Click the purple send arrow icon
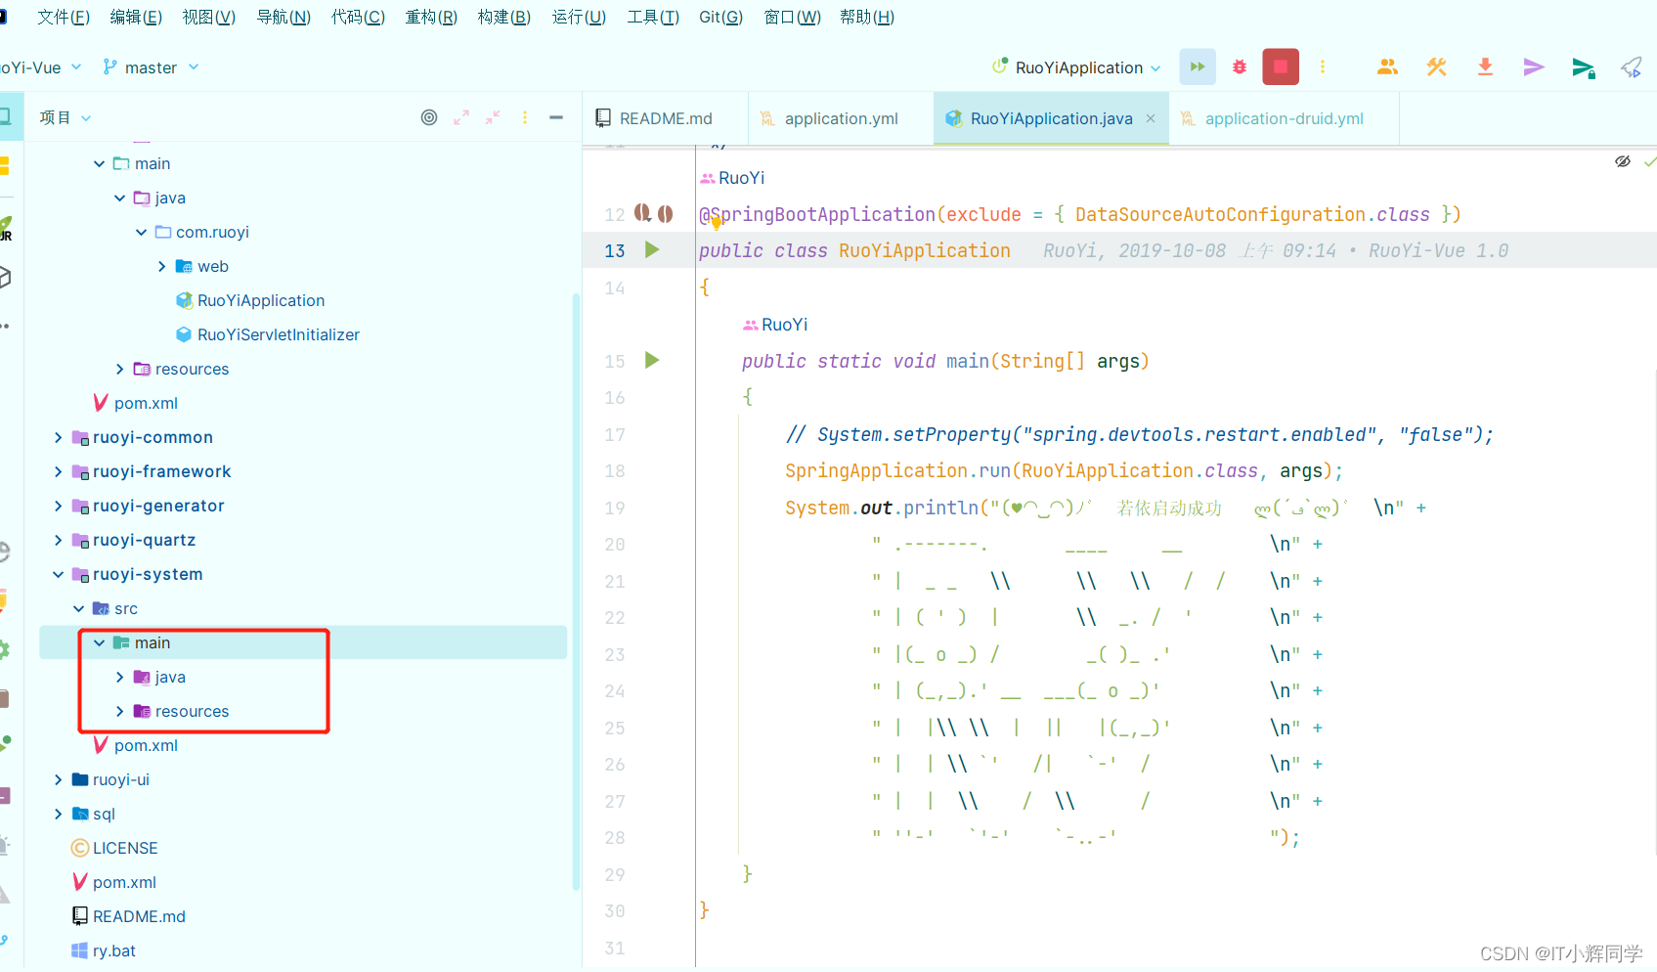The image size is (1657, 972). (1534, 66)
